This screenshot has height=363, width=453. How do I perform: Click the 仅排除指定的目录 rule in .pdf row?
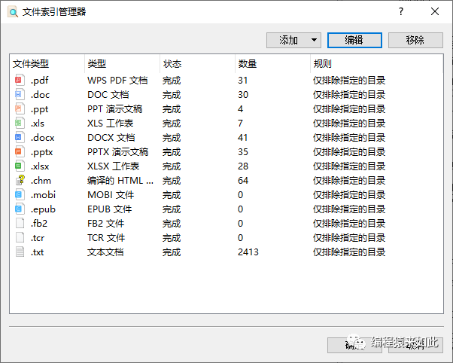click(x=349, y=80)
